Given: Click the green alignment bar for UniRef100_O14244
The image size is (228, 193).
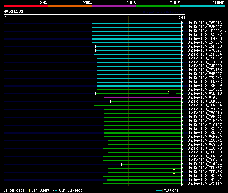Looking at the screenshot, I should click(x=151, y=165).
